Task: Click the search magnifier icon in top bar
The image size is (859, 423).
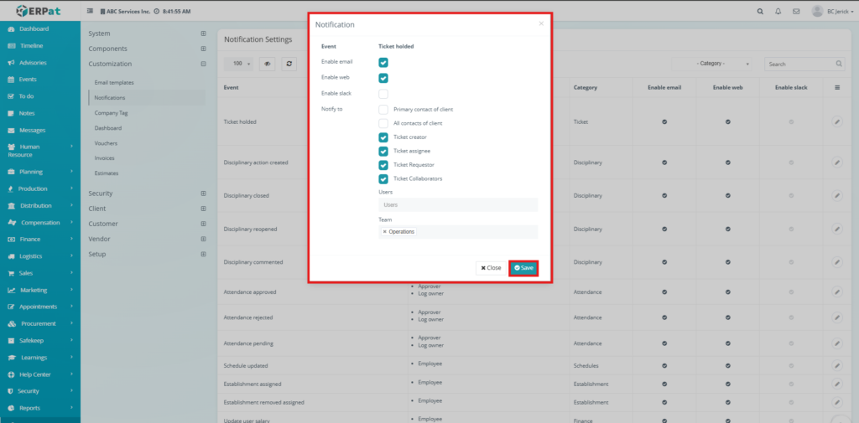Action: coord(760,12)
